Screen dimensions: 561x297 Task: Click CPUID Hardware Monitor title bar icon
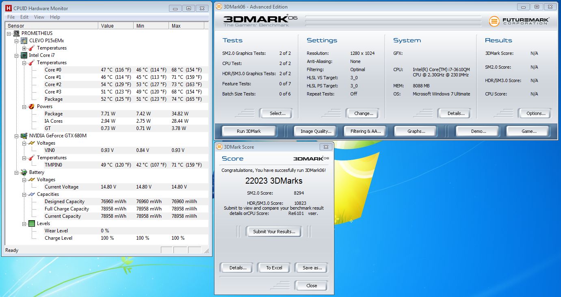(x=8, y=8)
